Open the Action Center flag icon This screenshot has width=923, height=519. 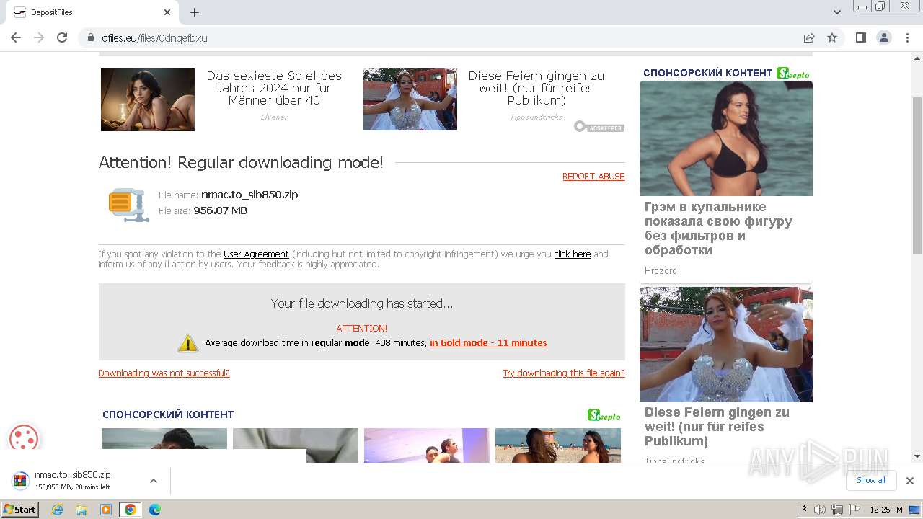pos(853,510)
